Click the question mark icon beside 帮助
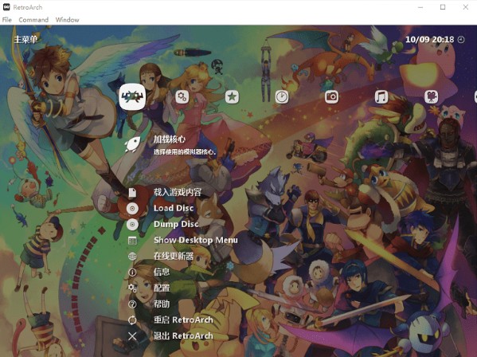 [x=132, y=304]
